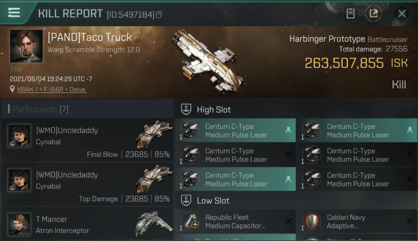Open Final Blow Uncledaddy participant portrait
The width and height of the screenshot is (418, 241).
click(19, 136)
